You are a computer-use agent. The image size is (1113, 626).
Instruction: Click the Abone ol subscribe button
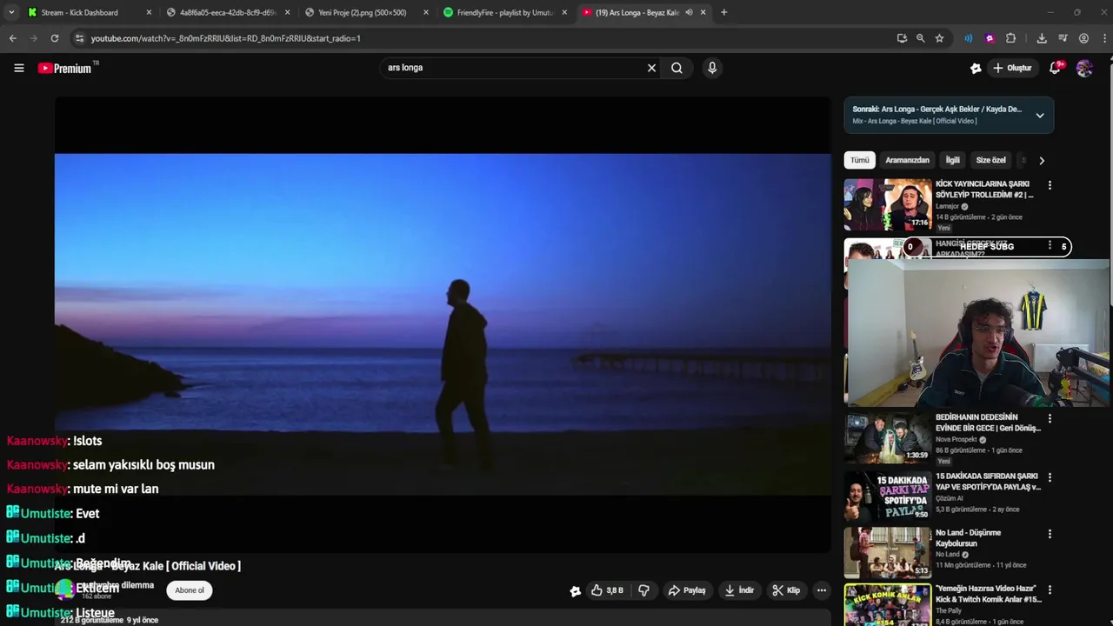tap(190, 590)
